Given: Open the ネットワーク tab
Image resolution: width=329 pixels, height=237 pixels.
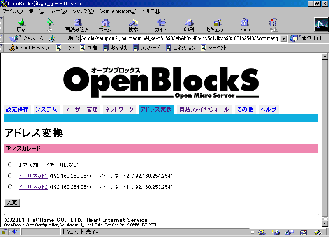Looking at the screenshot, I should (119, 109).
